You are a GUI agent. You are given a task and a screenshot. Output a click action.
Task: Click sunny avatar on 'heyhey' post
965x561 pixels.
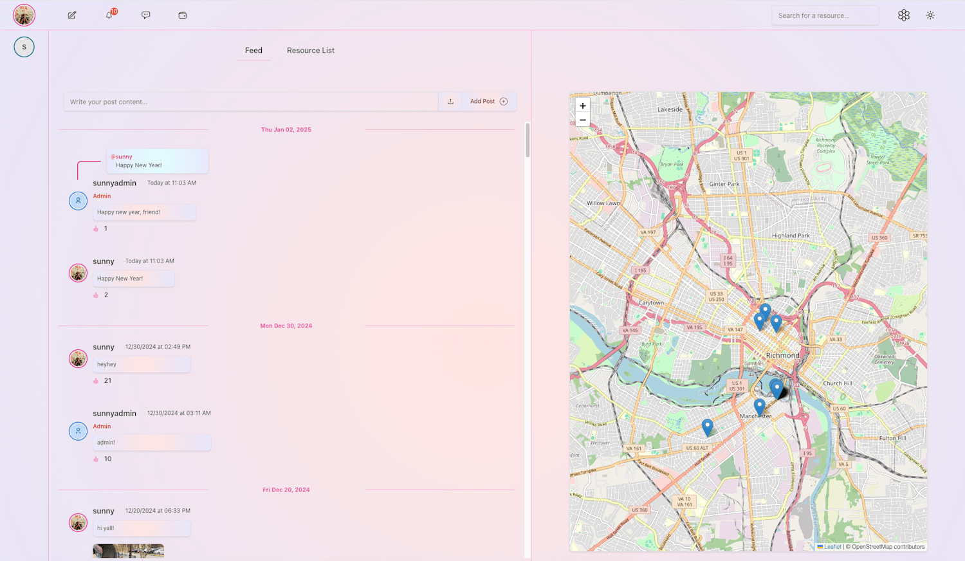coord(78,358)
